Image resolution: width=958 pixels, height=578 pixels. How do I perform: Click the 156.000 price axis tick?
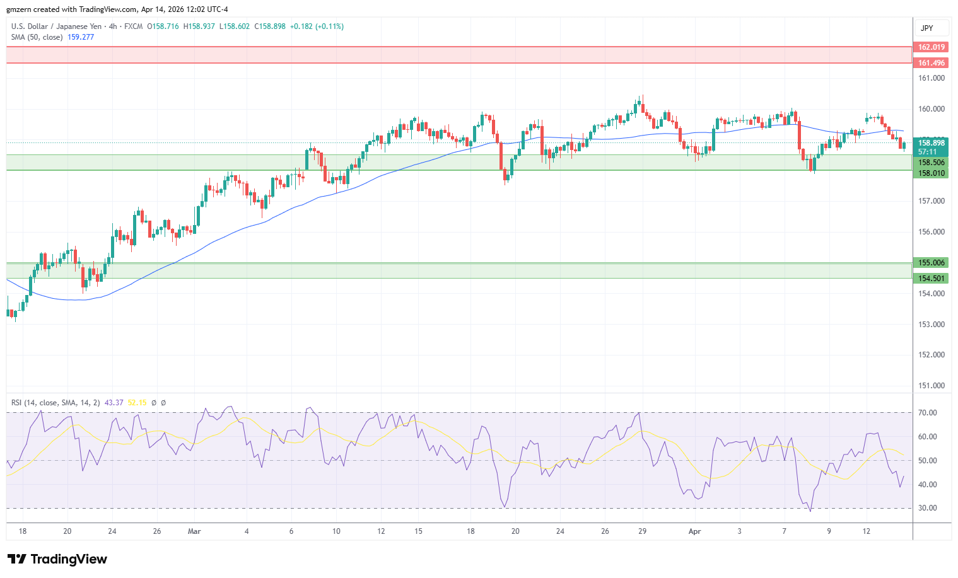pos(932,232)
